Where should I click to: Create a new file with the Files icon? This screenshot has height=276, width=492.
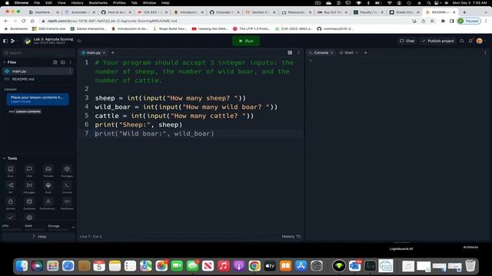click(55, 62)
